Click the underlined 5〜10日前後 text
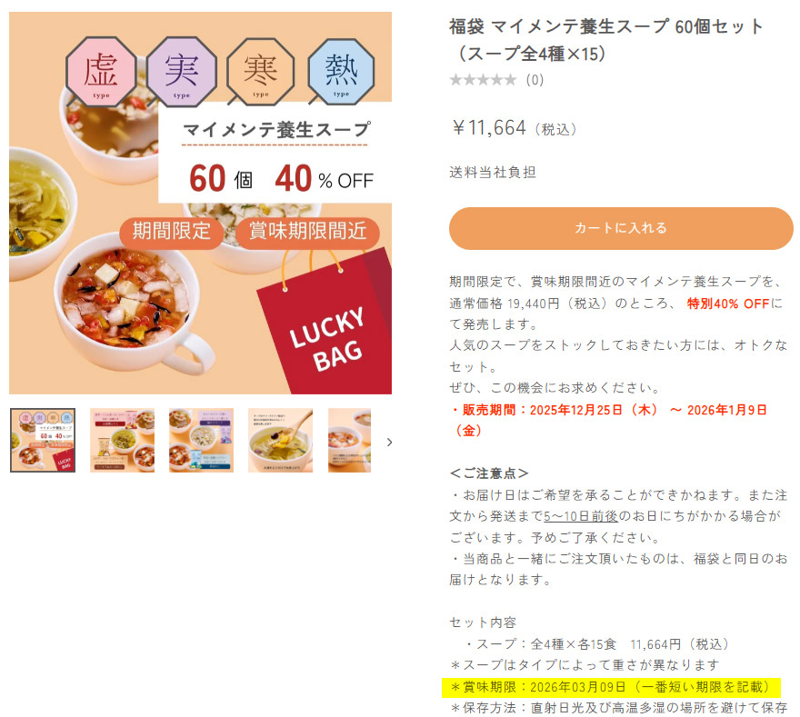 tap(581, 516)
